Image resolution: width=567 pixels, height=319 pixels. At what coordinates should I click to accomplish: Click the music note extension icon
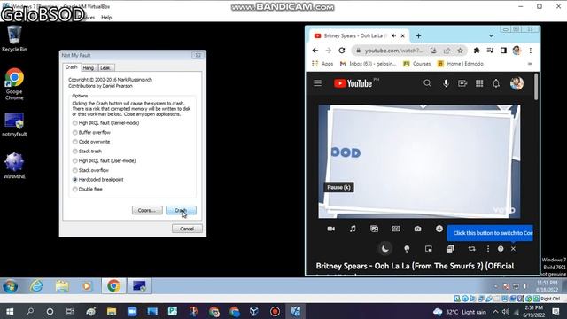coord(353,229)
